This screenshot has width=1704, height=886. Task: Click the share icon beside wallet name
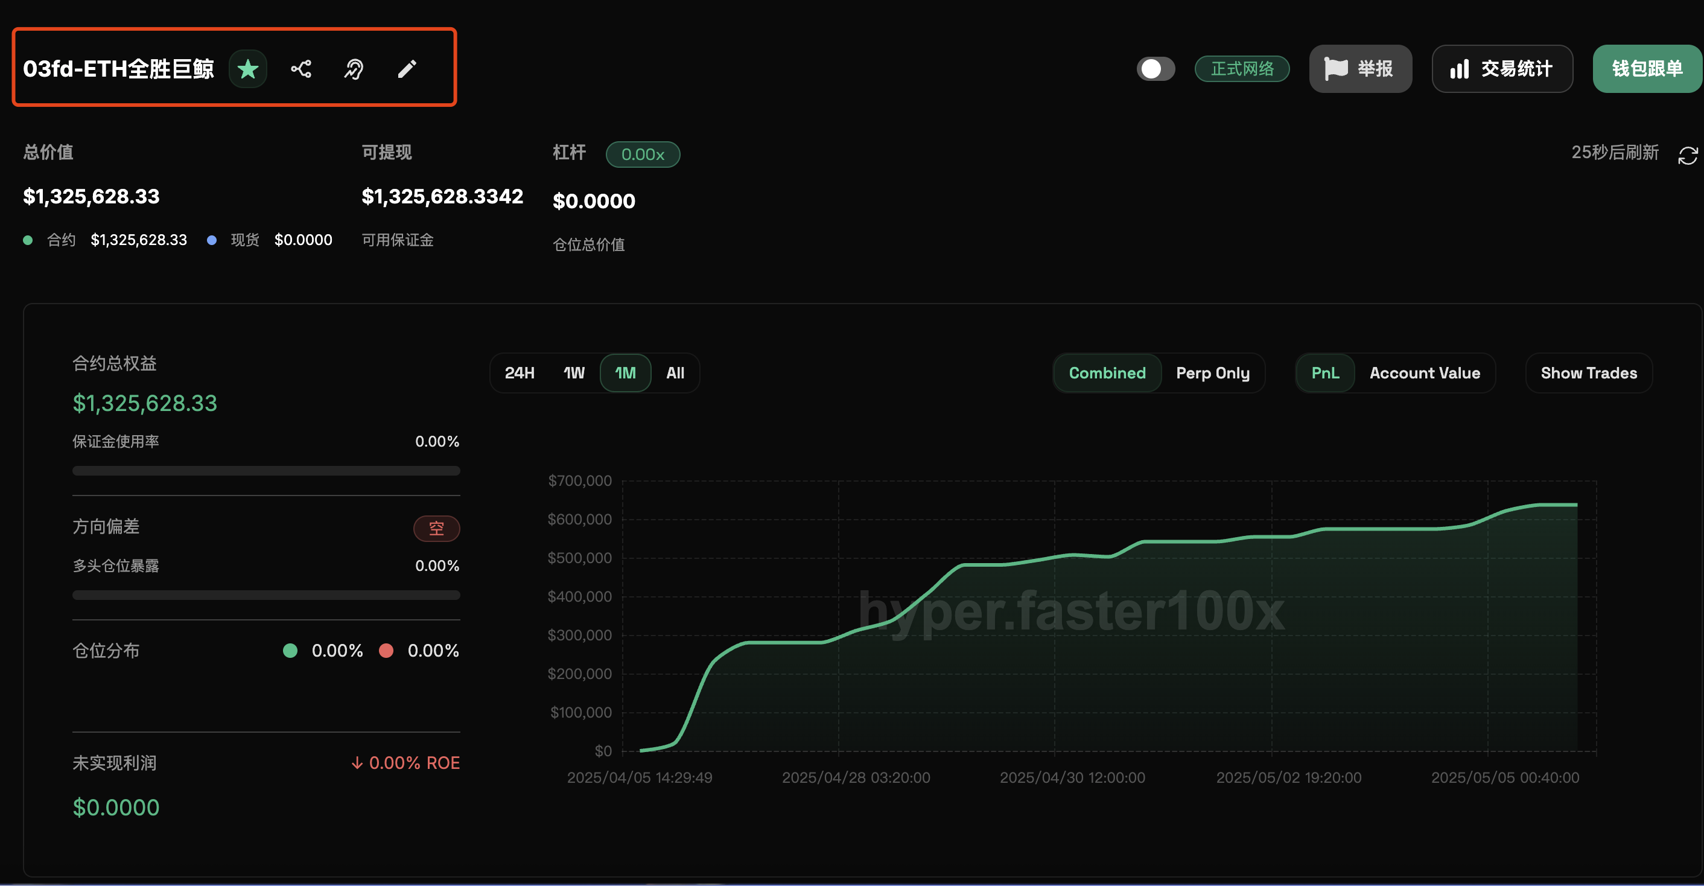(x=301, y=69)
